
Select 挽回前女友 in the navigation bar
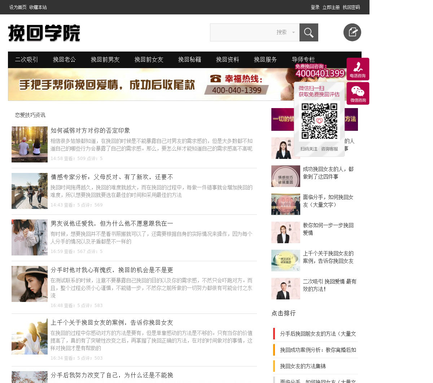[149, 59]
